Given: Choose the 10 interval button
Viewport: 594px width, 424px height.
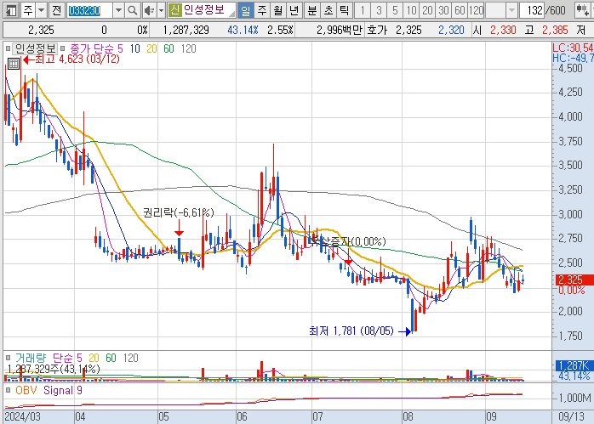Looking at the screenshot, I should [411, 10].
